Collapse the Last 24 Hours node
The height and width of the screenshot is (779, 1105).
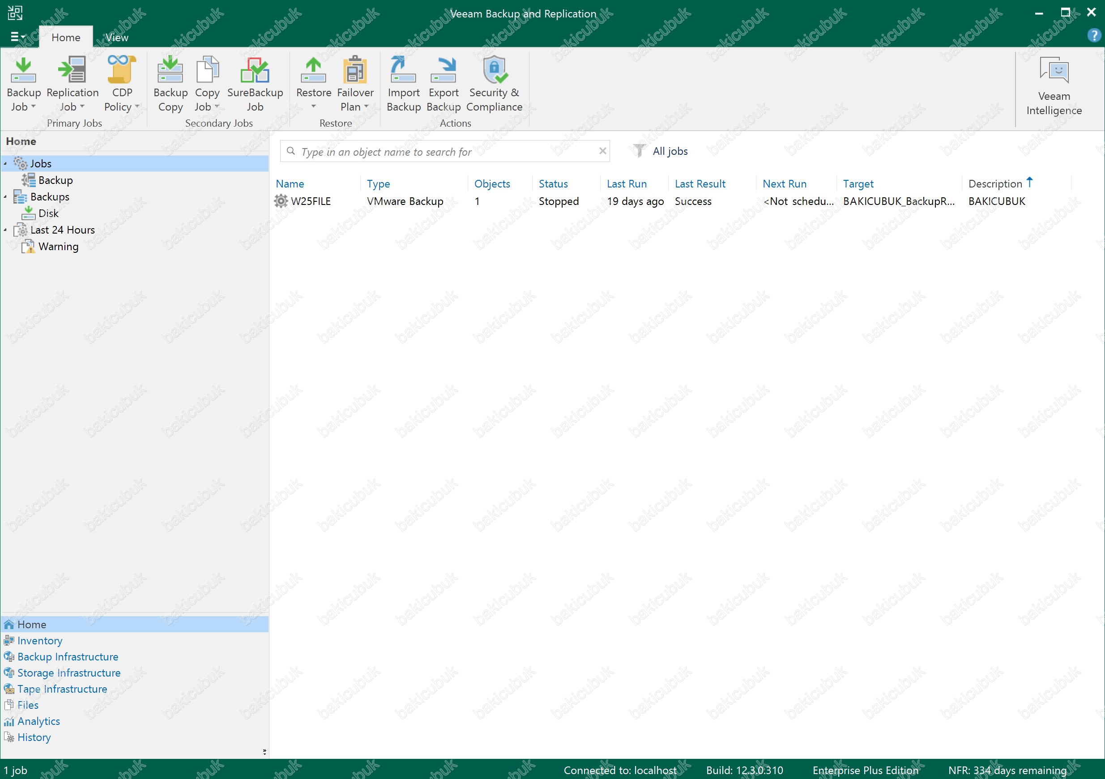click(x=5, y=230)
